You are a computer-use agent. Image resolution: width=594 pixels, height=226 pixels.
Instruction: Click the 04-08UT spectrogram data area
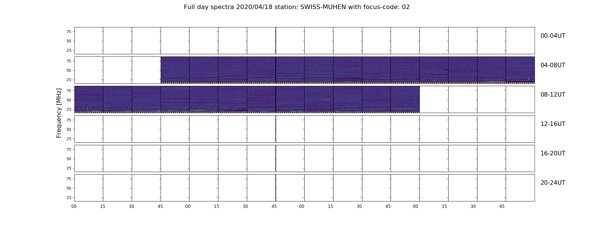[348, 70]
